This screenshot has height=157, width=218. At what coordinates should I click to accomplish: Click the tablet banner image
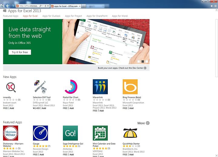coord(106,41)
